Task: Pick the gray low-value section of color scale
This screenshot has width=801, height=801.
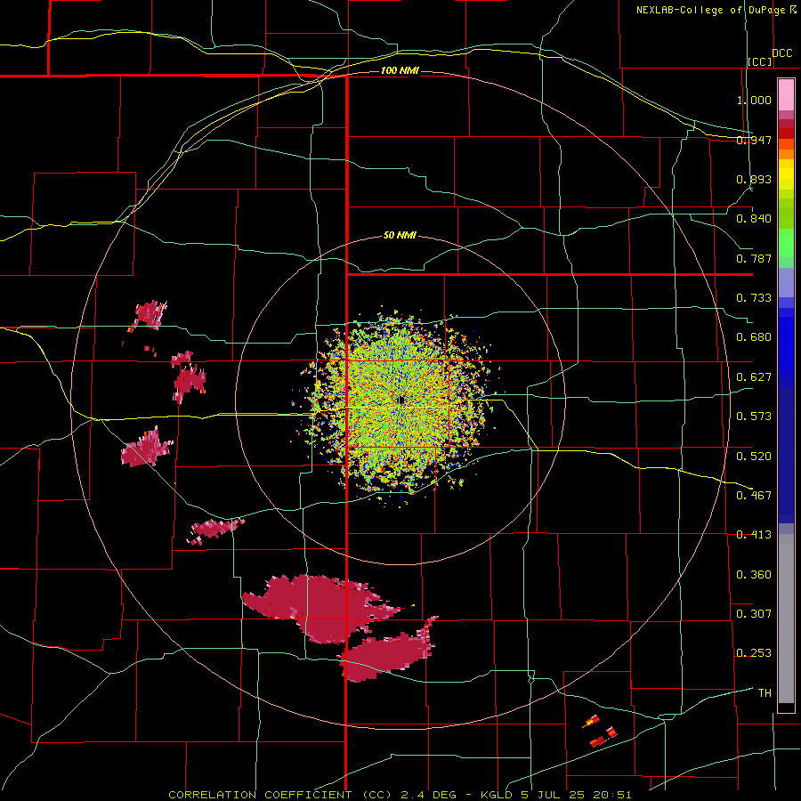Action: coord(786,619)
